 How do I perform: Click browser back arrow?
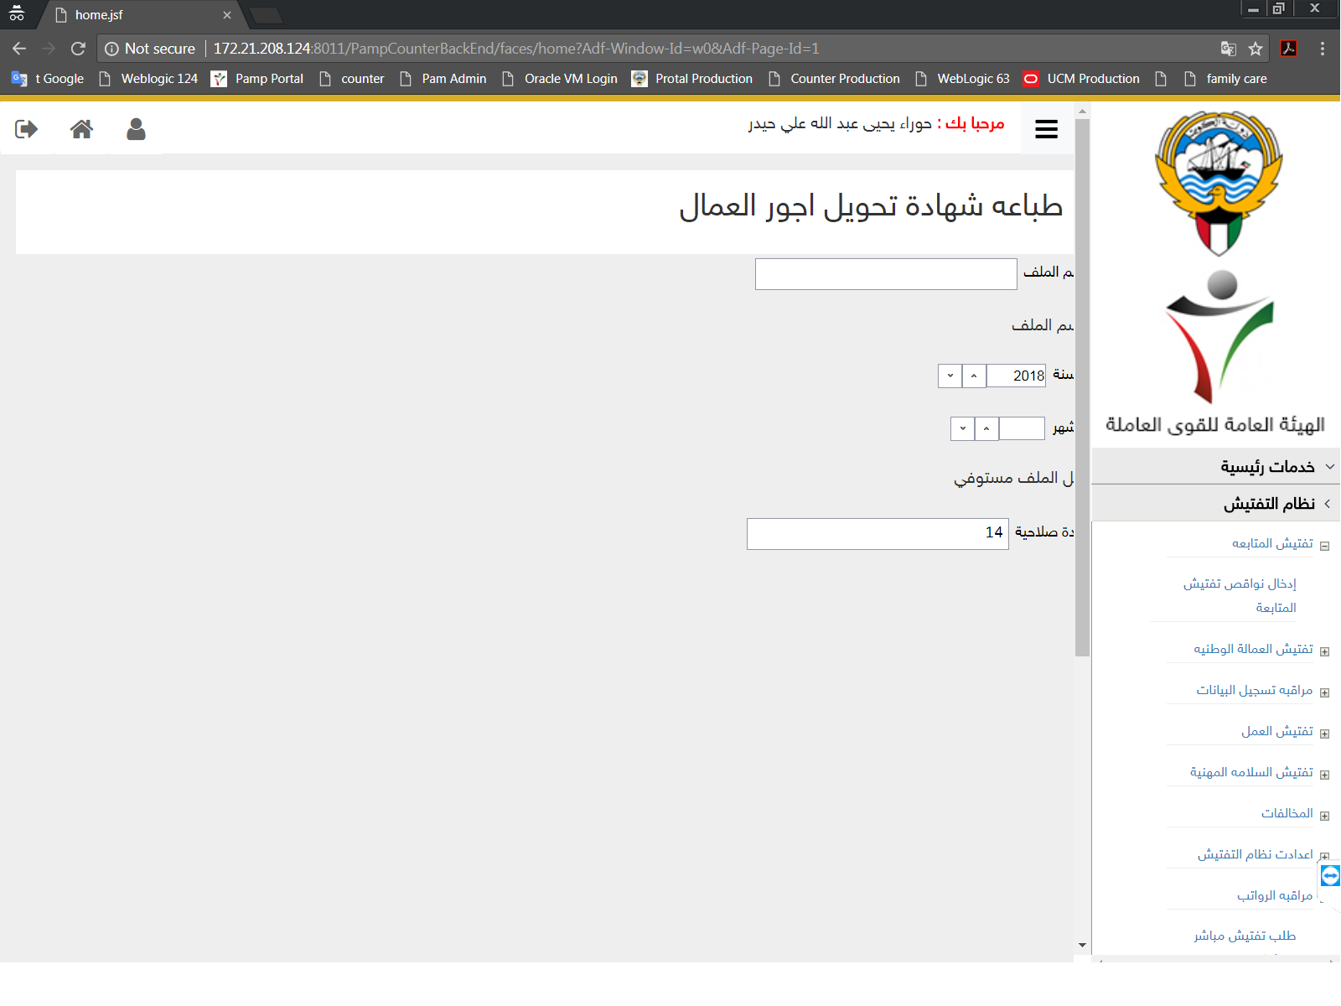[x=19, y=49]
